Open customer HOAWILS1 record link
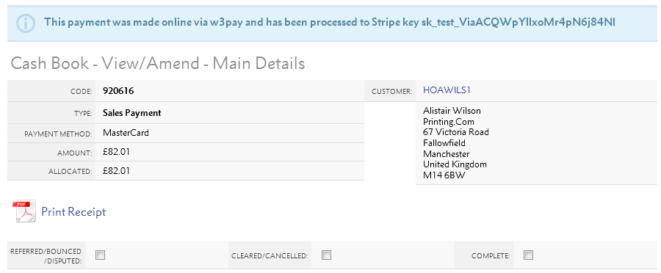The height and width of the screenshot is (273, 661). tap(447, 90)
